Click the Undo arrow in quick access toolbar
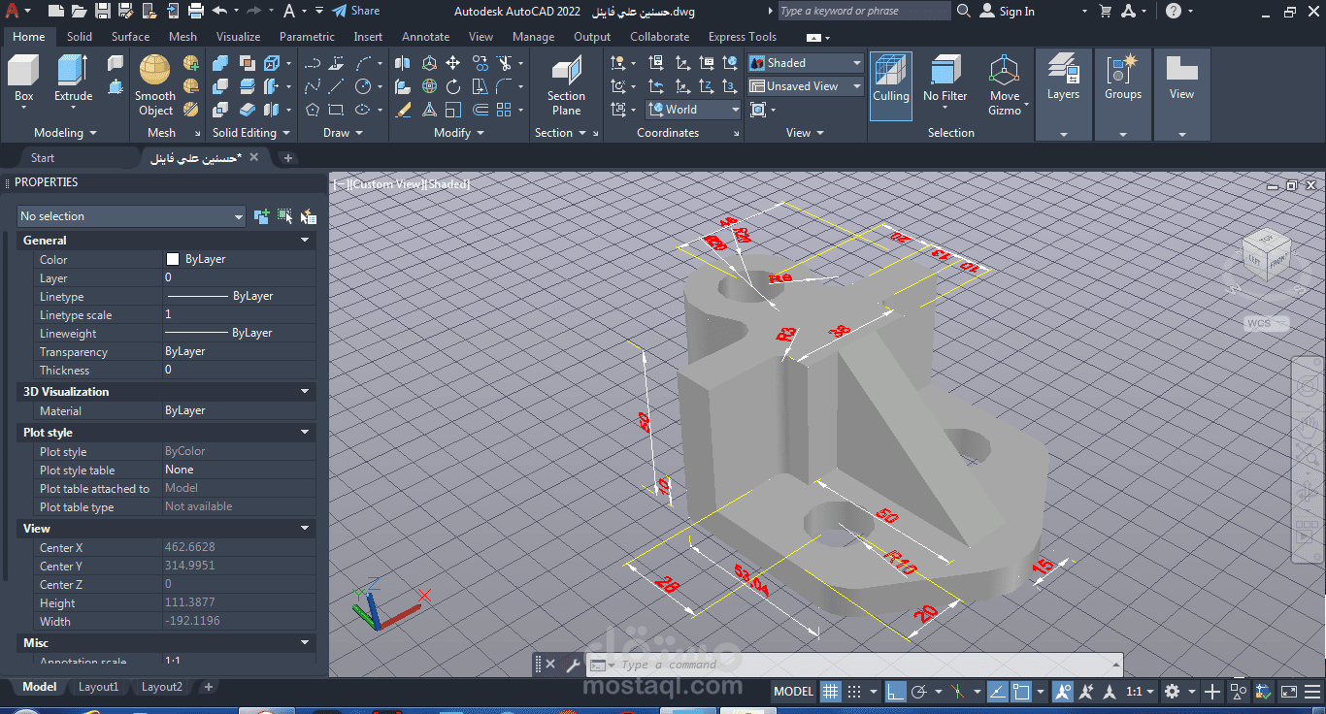Image resolution: width=1326 pixels, height=714 pixels. click(x=219, y=11)
